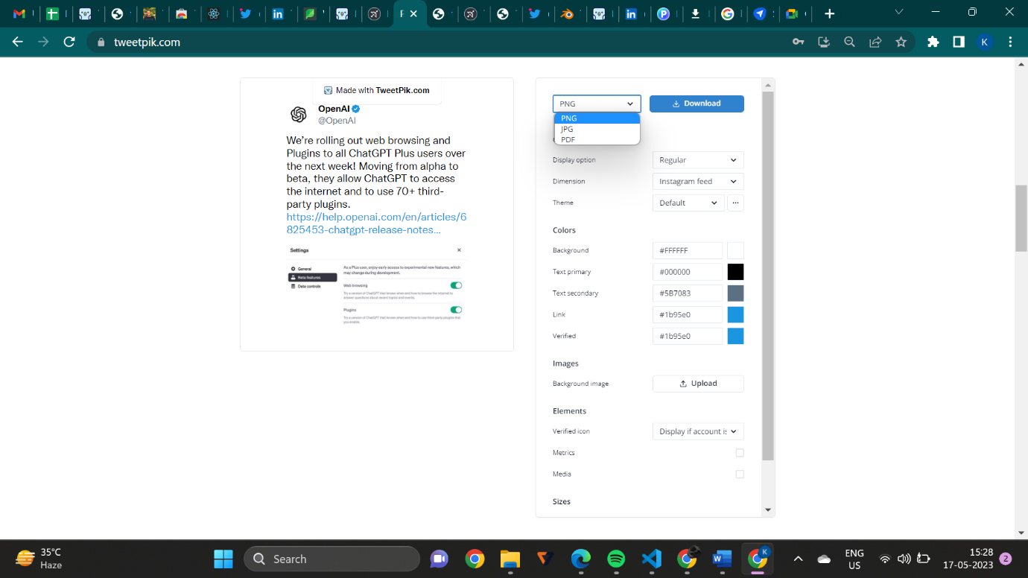
Task: Open the Google search tab
Action: pyautogui.click(x=728, y=13)
